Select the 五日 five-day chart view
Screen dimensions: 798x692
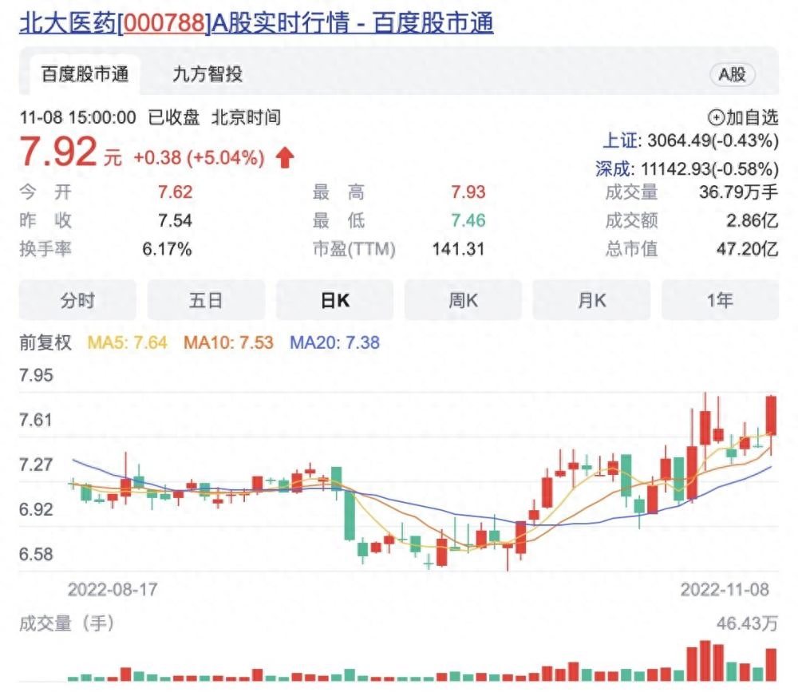point(206,301)
